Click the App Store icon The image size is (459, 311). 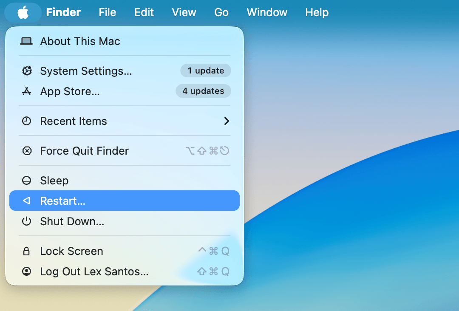point(27,91)
